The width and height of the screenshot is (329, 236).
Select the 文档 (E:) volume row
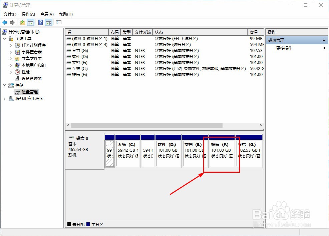click(165, 63)
